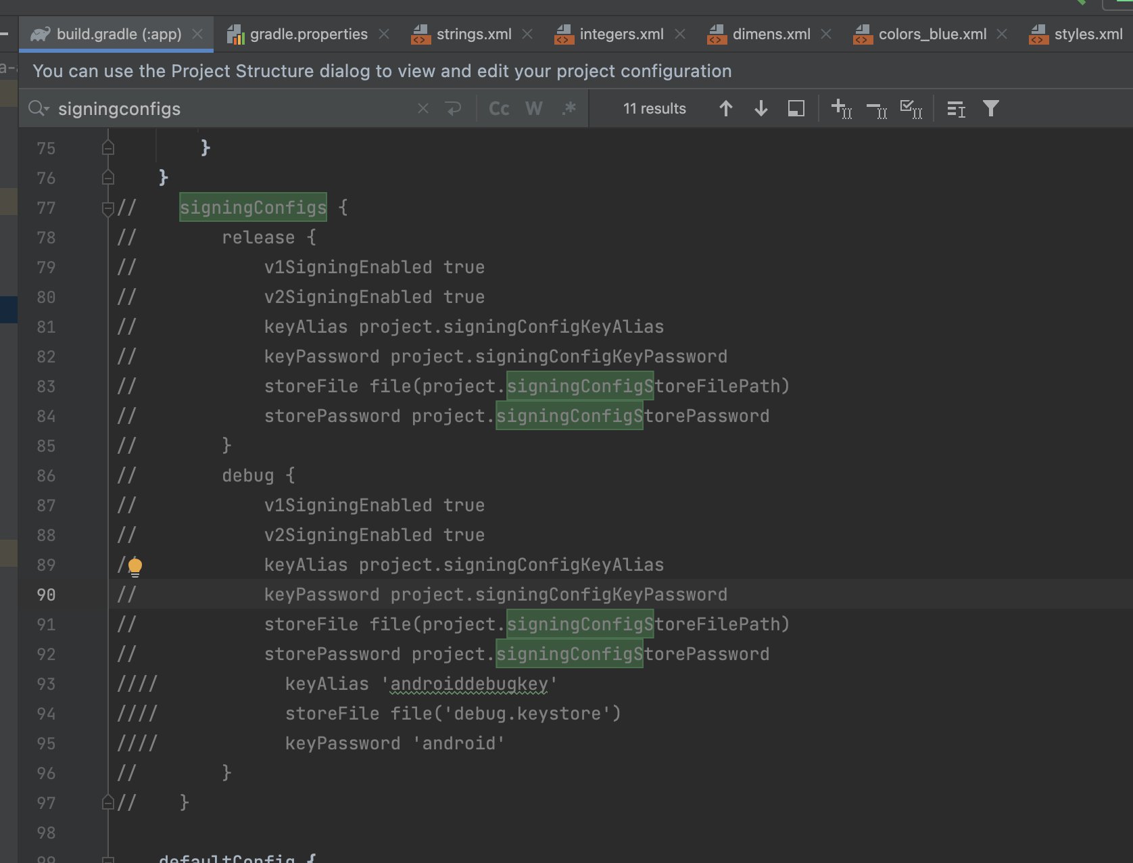Open the search filter funnel icon
Screen dimensions: 1133x863
point(991,109)
